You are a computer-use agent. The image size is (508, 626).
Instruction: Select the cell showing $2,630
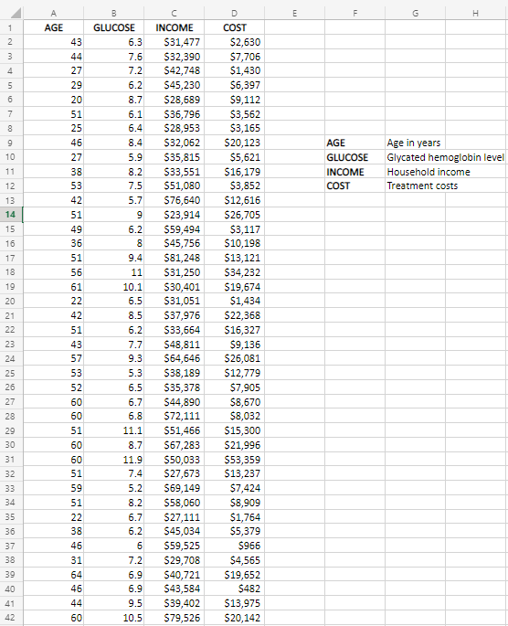(234, 42)
